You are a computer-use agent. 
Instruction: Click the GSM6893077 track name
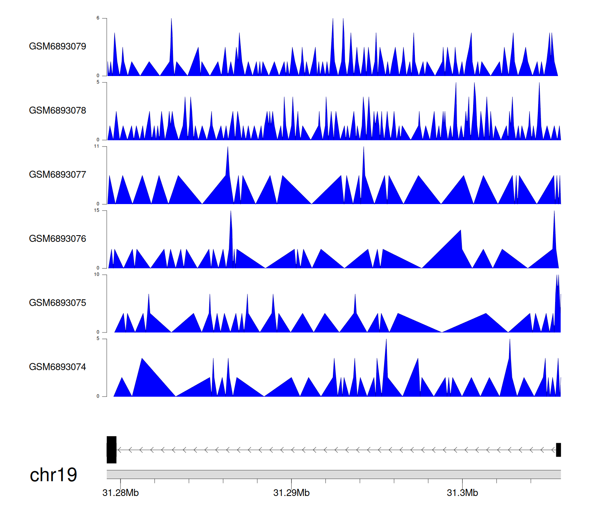[58, 175]
